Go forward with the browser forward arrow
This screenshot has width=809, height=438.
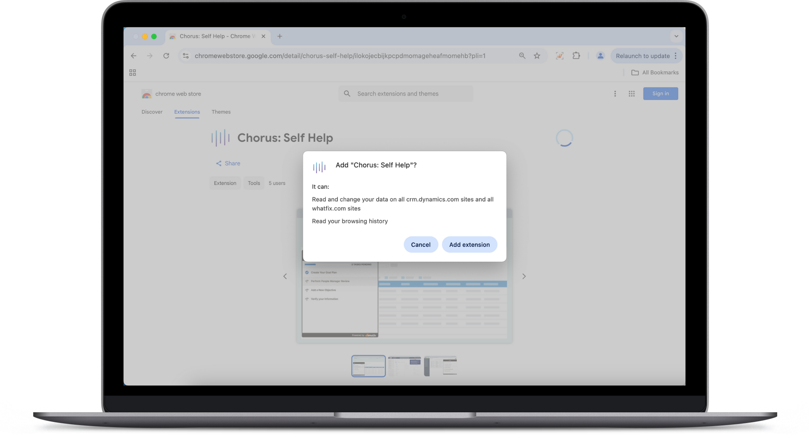[149, 56]
